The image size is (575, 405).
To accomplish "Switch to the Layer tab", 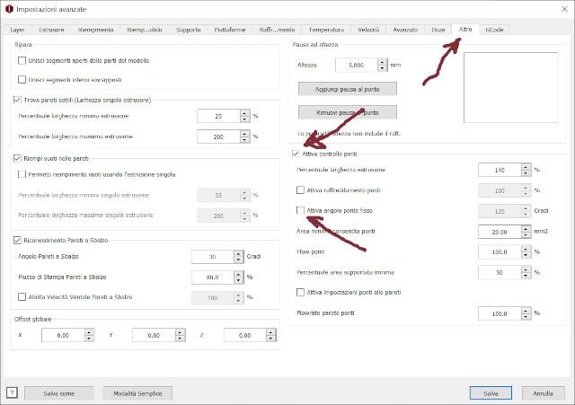I will coord(17,30).
